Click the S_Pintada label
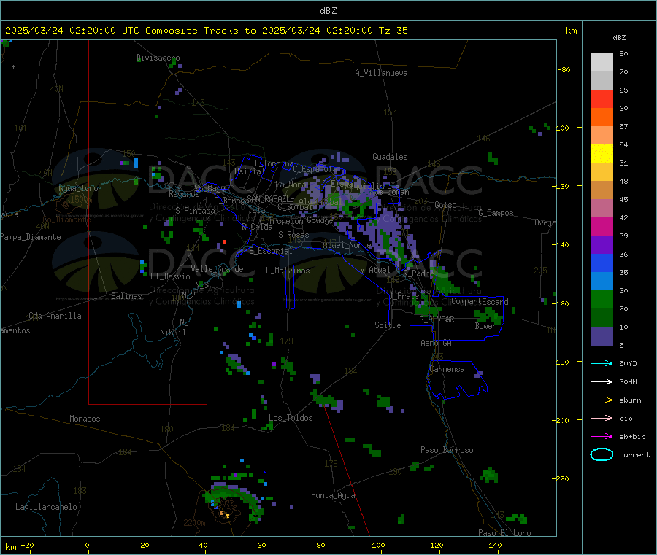The height and width of the screenshot is (555, 657). tap(195, 211)
